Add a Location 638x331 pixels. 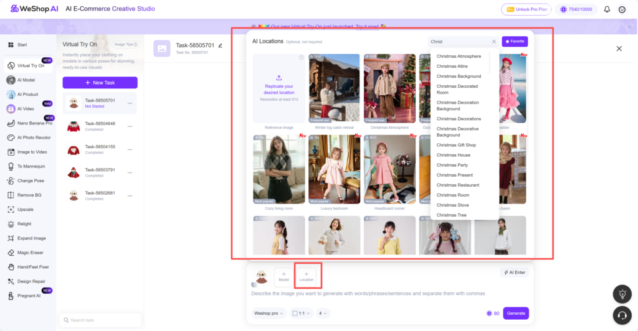click(307, 277)
